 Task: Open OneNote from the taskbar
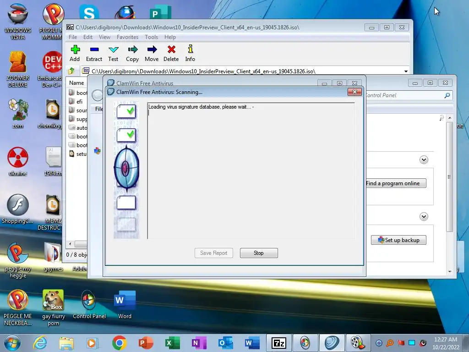point(199,343)
